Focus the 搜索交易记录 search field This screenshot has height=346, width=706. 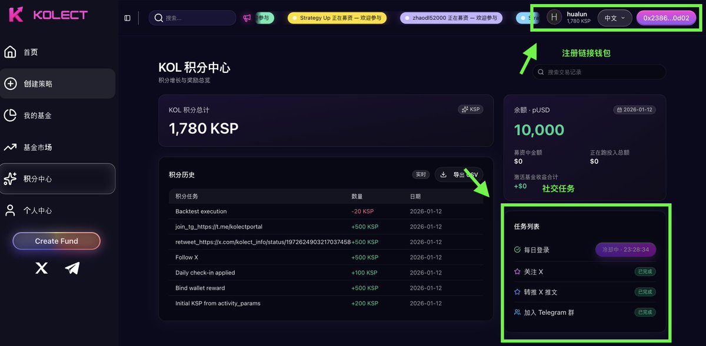coord(600,72)
